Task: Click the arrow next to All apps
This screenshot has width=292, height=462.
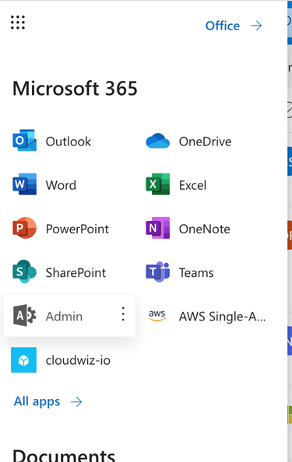Action: point(76,402)
